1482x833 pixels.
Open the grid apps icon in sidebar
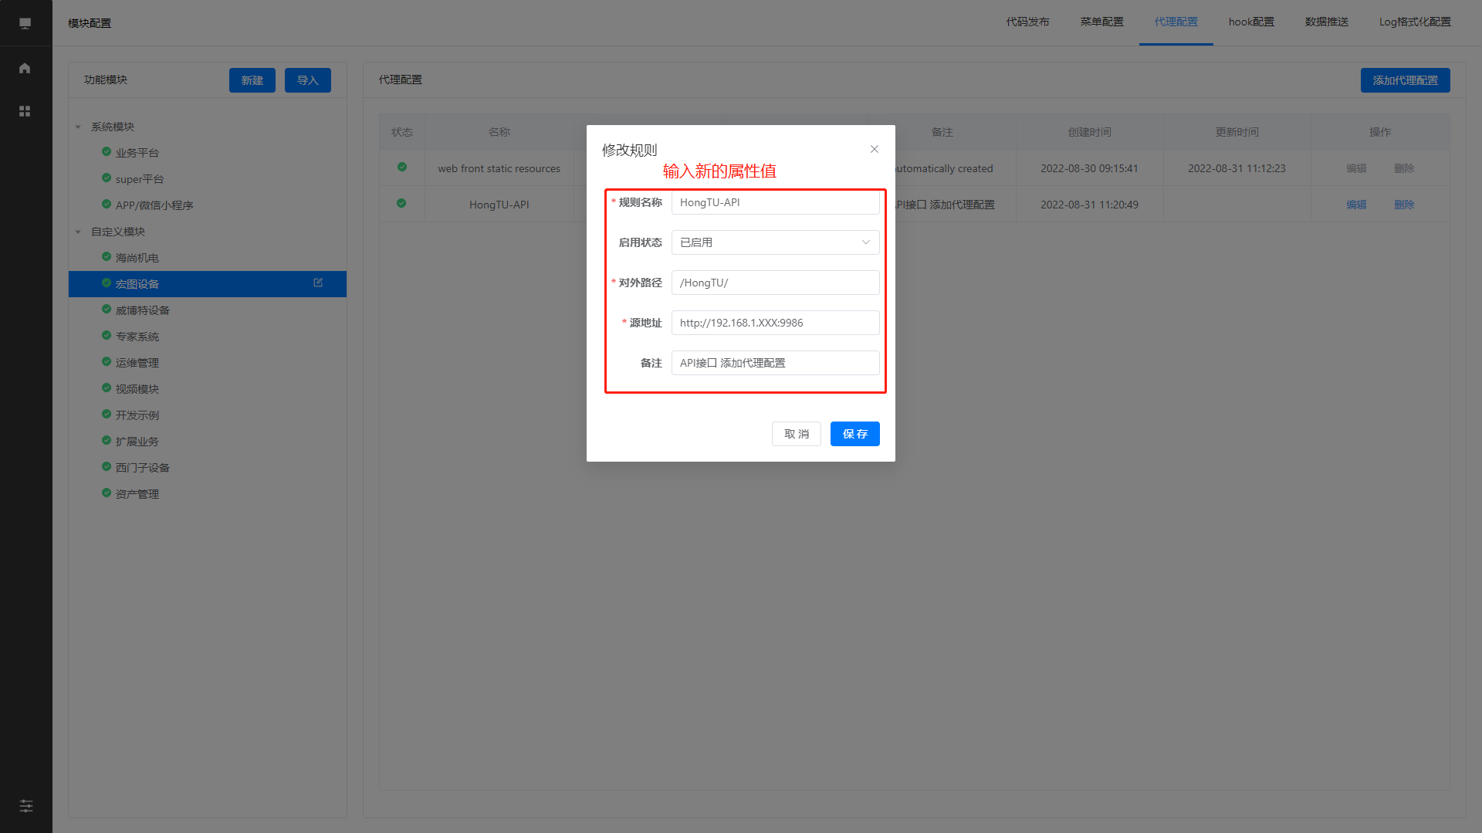[x=25, y=111]
